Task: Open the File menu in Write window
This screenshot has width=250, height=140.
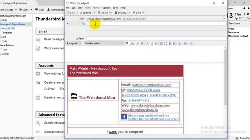Action: (x=68, y=8)
